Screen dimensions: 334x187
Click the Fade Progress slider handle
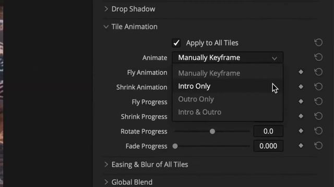175,146
